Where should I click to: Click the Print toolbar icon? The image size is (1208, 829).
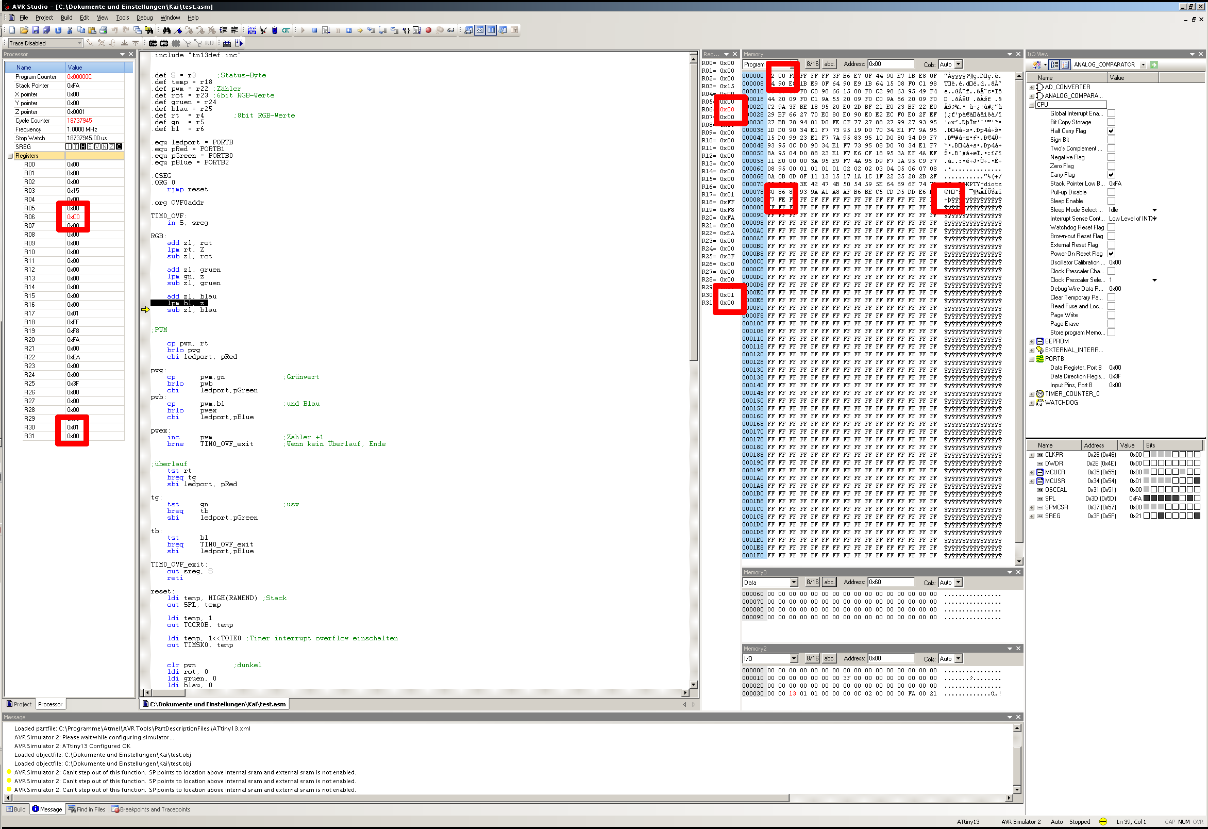104,30
